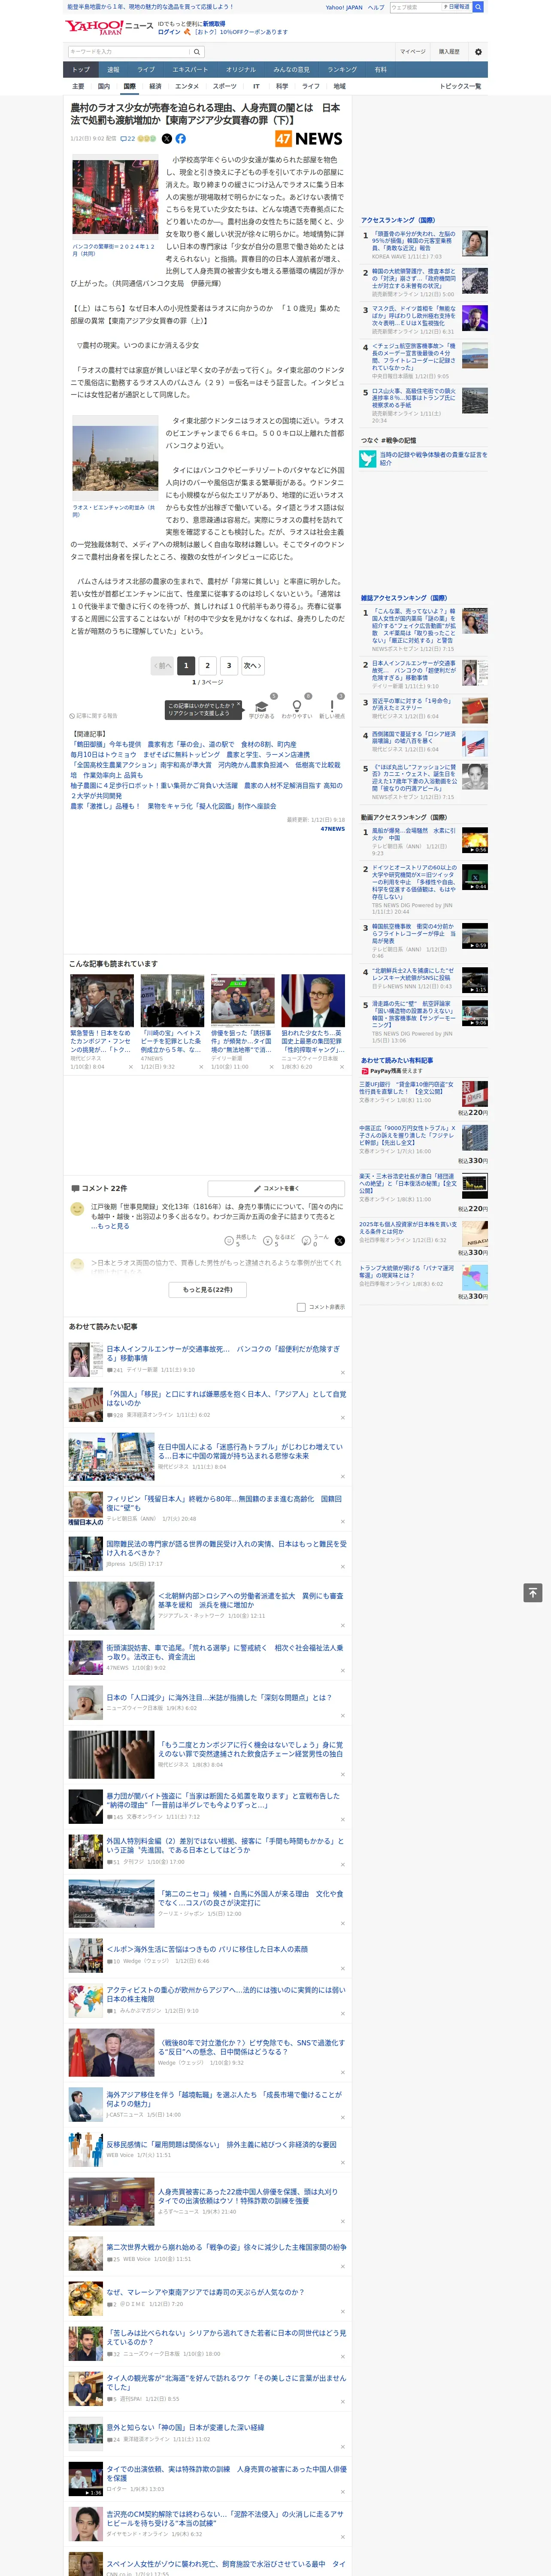Open the 47NEWS publisher logo
The width and height of the screenshot is (551, 2576).
point(309,139)
